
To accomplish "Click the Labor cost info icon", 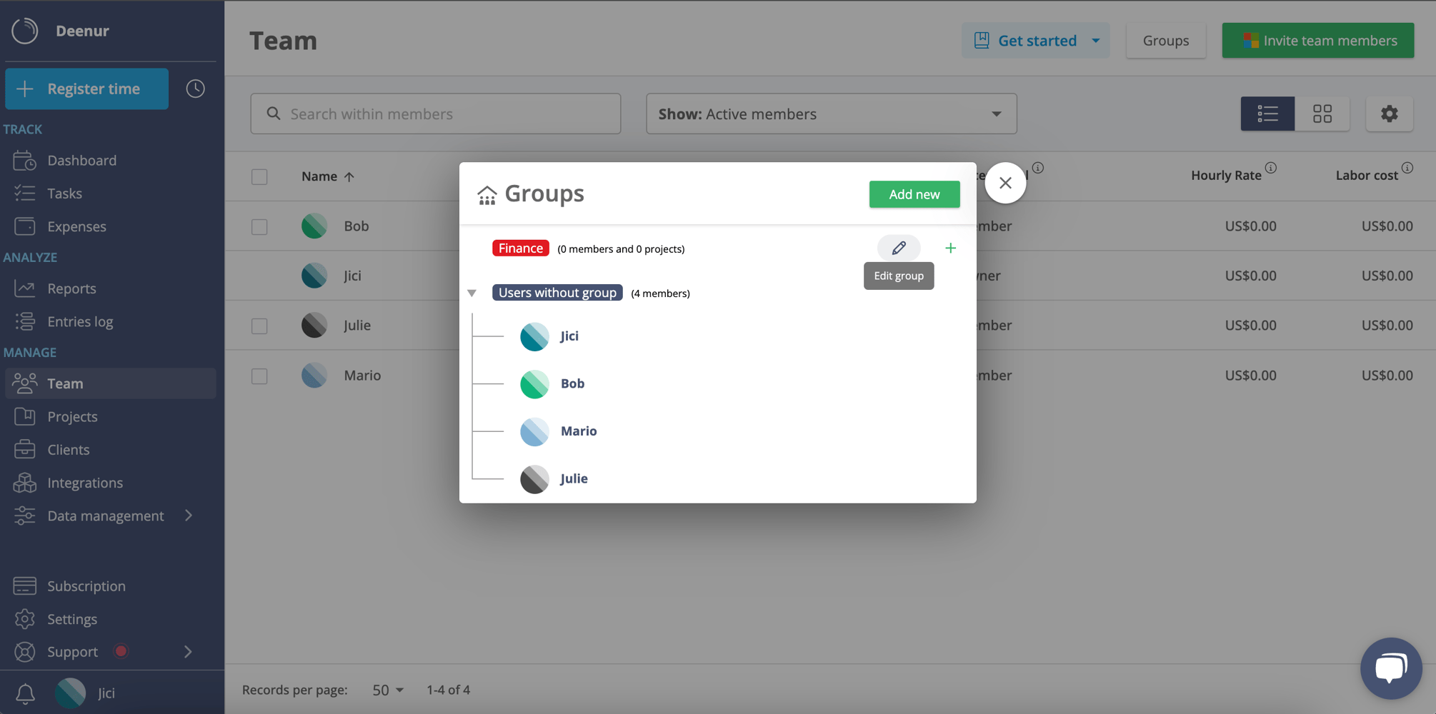I will pyautogui.click(x=1407, y=168).
